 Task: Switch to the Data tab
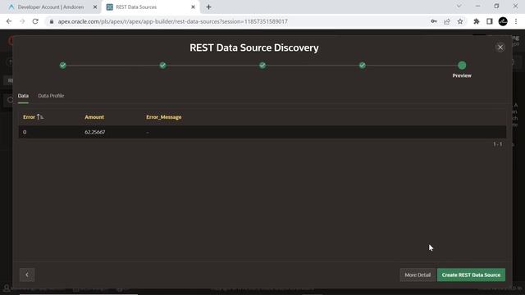(23, 96)
